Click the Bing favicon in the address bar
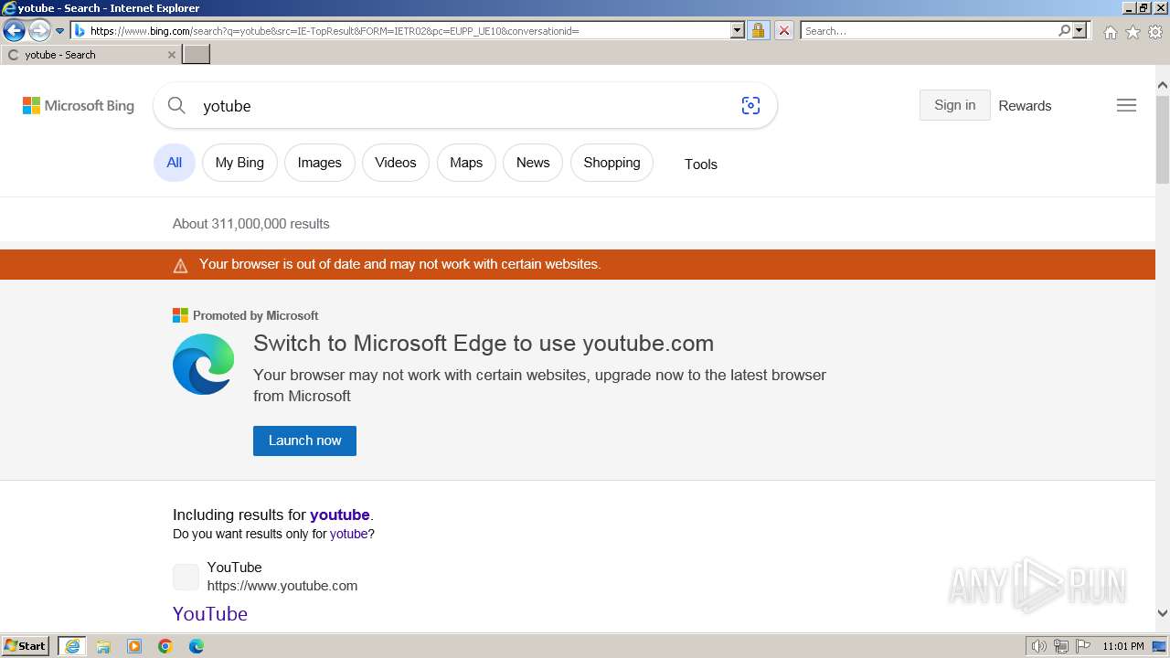1170x658 pixels. point(80,31)
